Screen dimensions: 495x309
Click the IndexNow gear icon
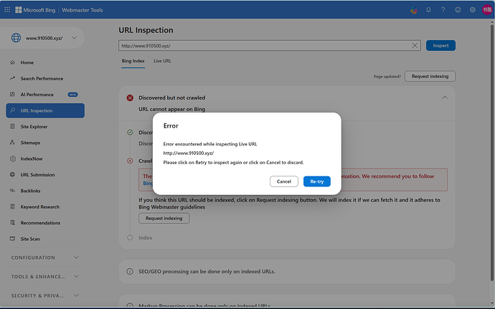point(13,158)
